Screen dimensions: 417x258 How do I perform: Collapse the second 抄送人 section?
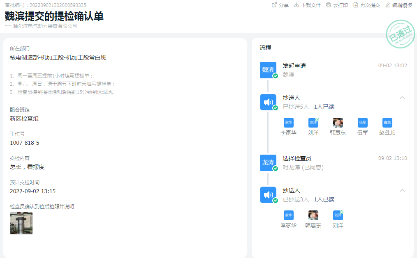pos(403,190)
